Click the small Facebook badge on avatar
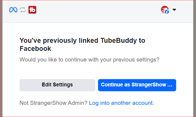This screenshot has width=196, height=117. coord(167,12)
